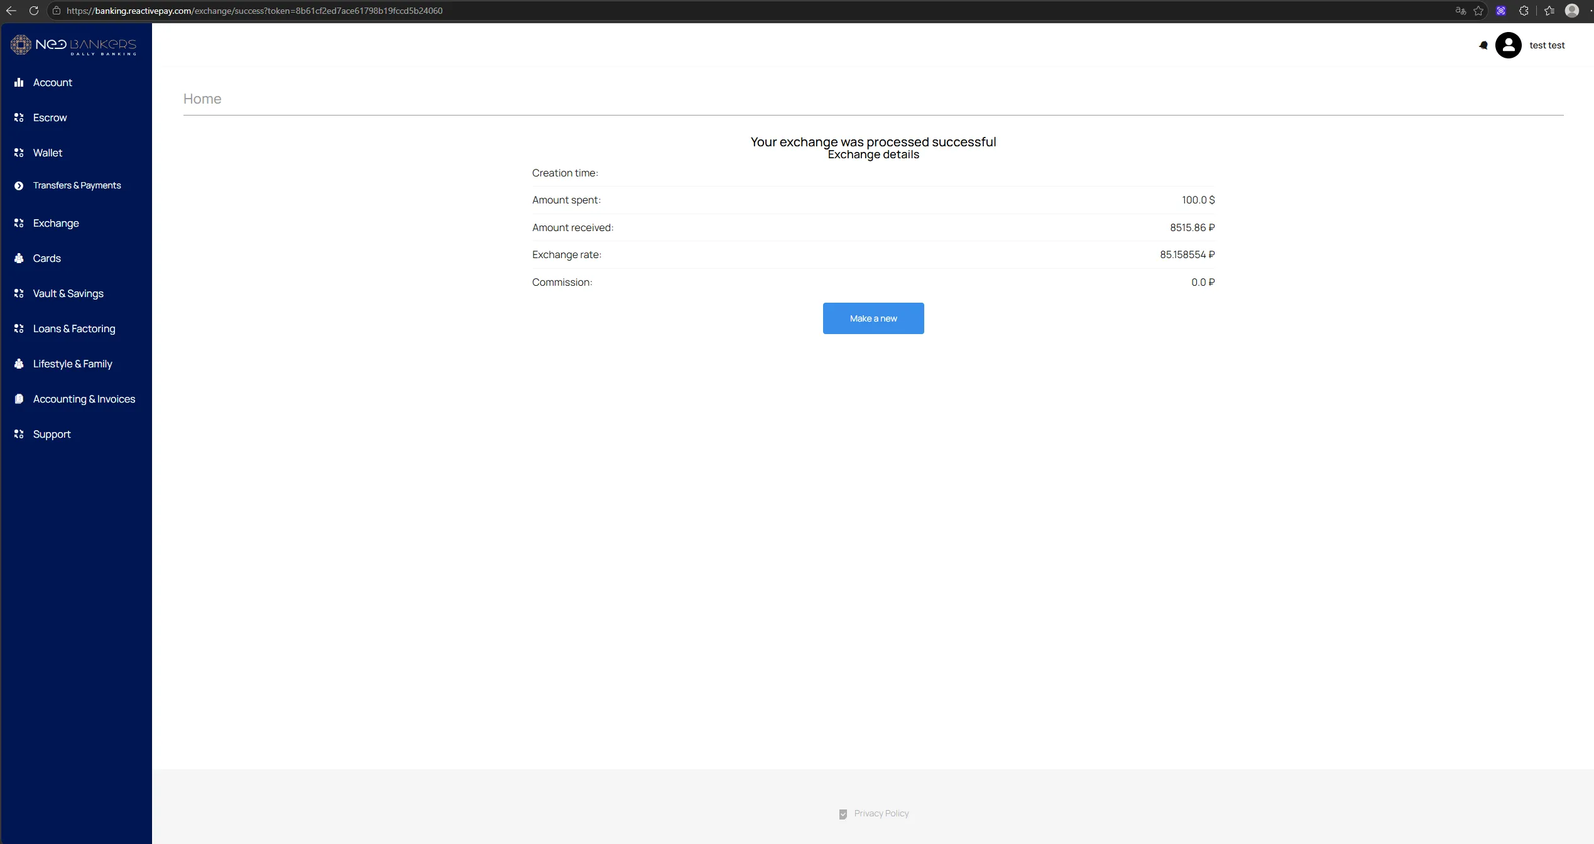Click the purple extension icon
The image size is (1594, 844).
[x=1501, y=11]
